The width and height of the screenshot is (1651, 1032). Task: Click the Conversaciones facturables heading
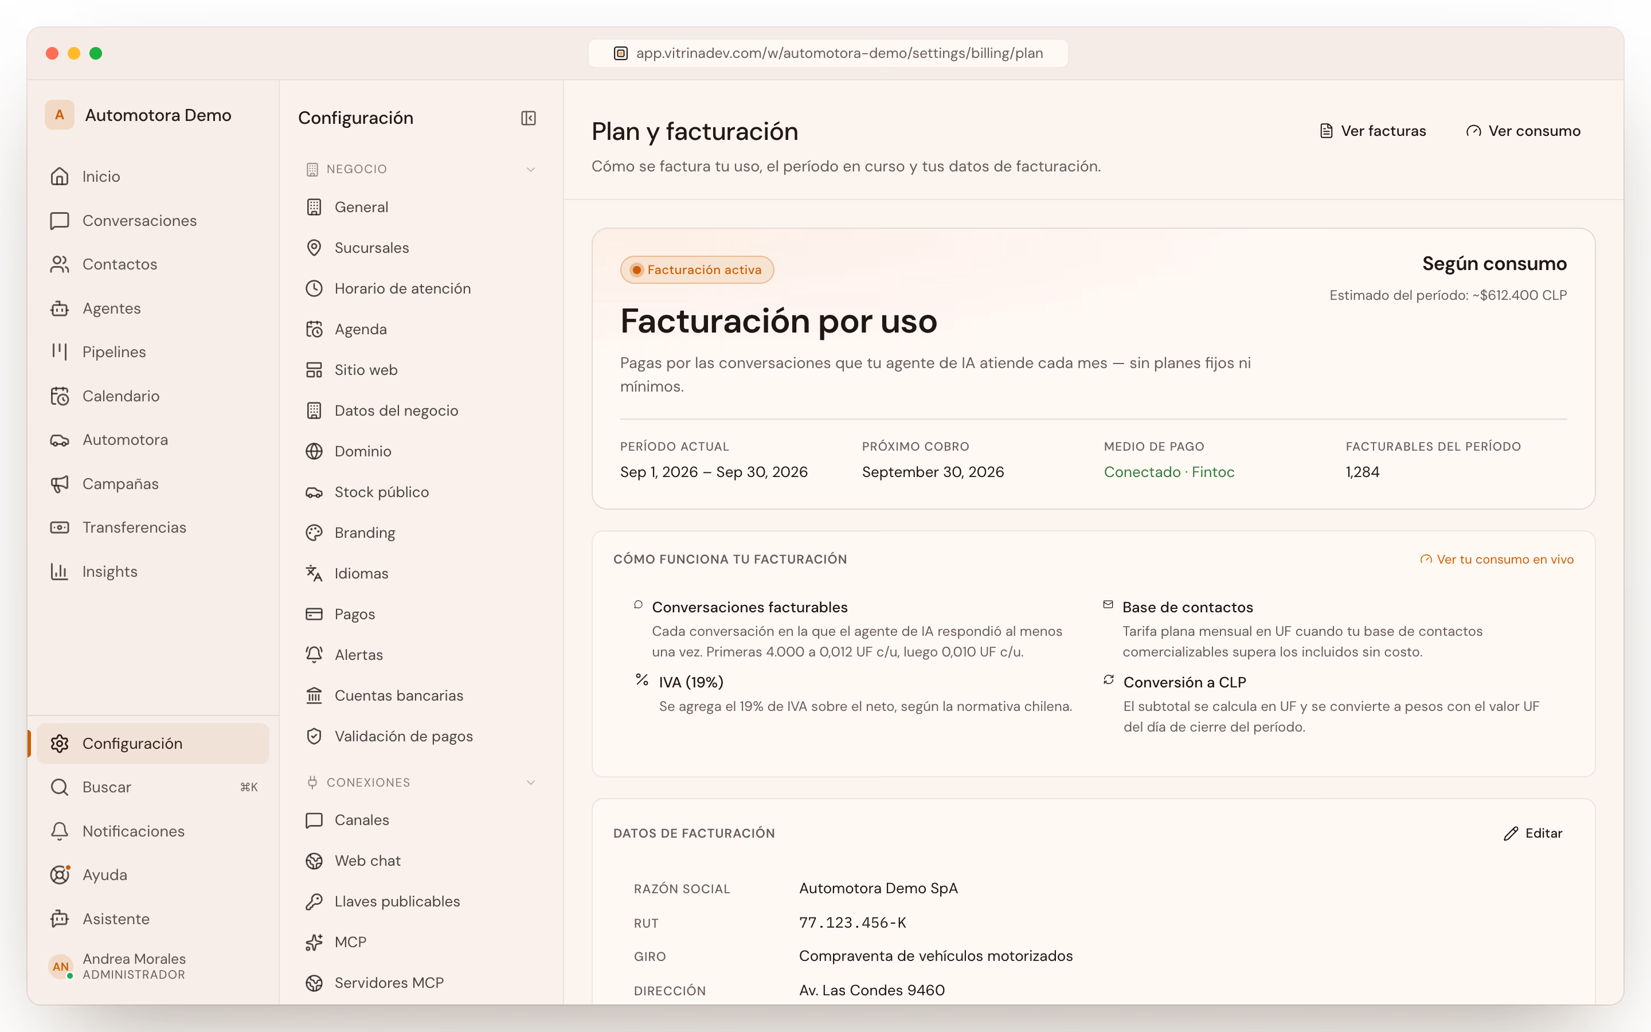tap(749, 607)
